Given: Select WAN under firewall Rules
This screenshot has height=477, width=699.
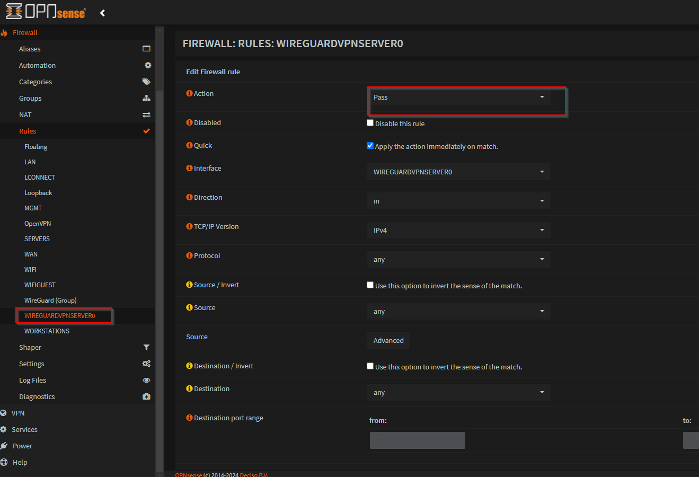Looking at the screenshot, I should [x=31, y=254].
